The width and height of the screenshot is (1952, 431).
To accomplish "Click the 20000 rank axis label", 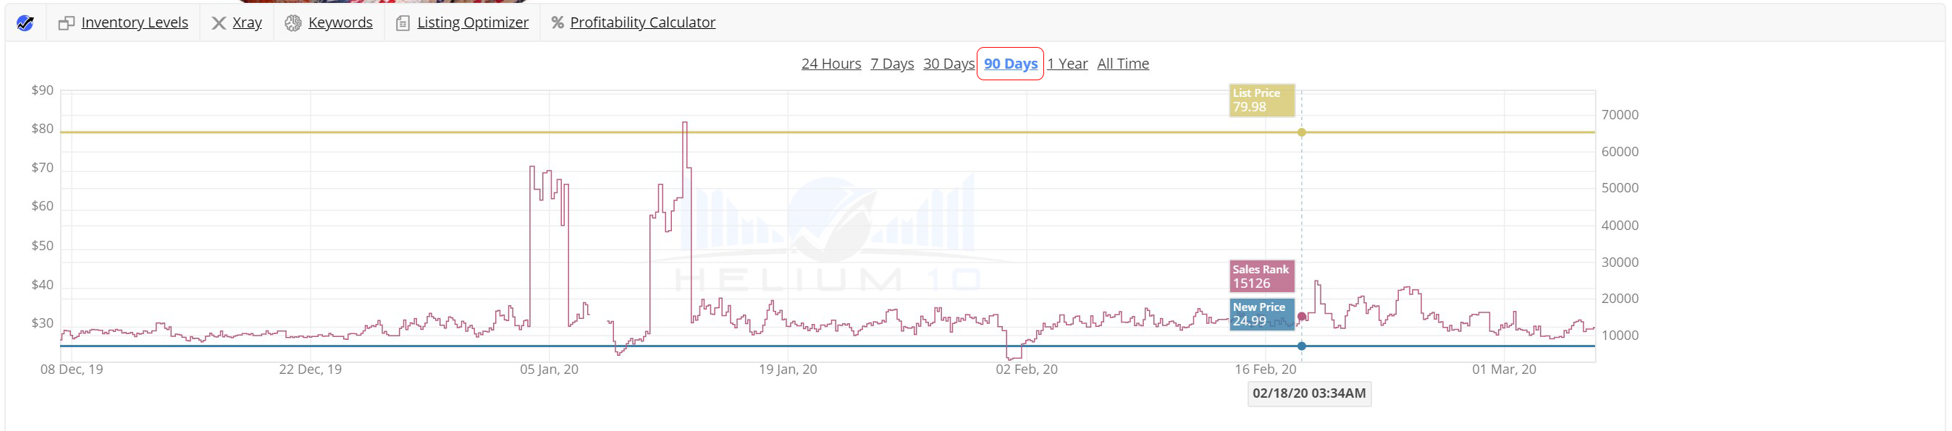I will [x=1620, y=299].
